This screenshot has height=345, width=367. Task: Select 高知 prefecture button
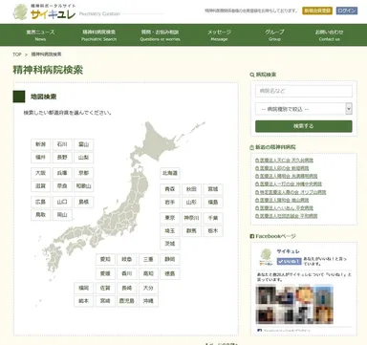[148, 273]
